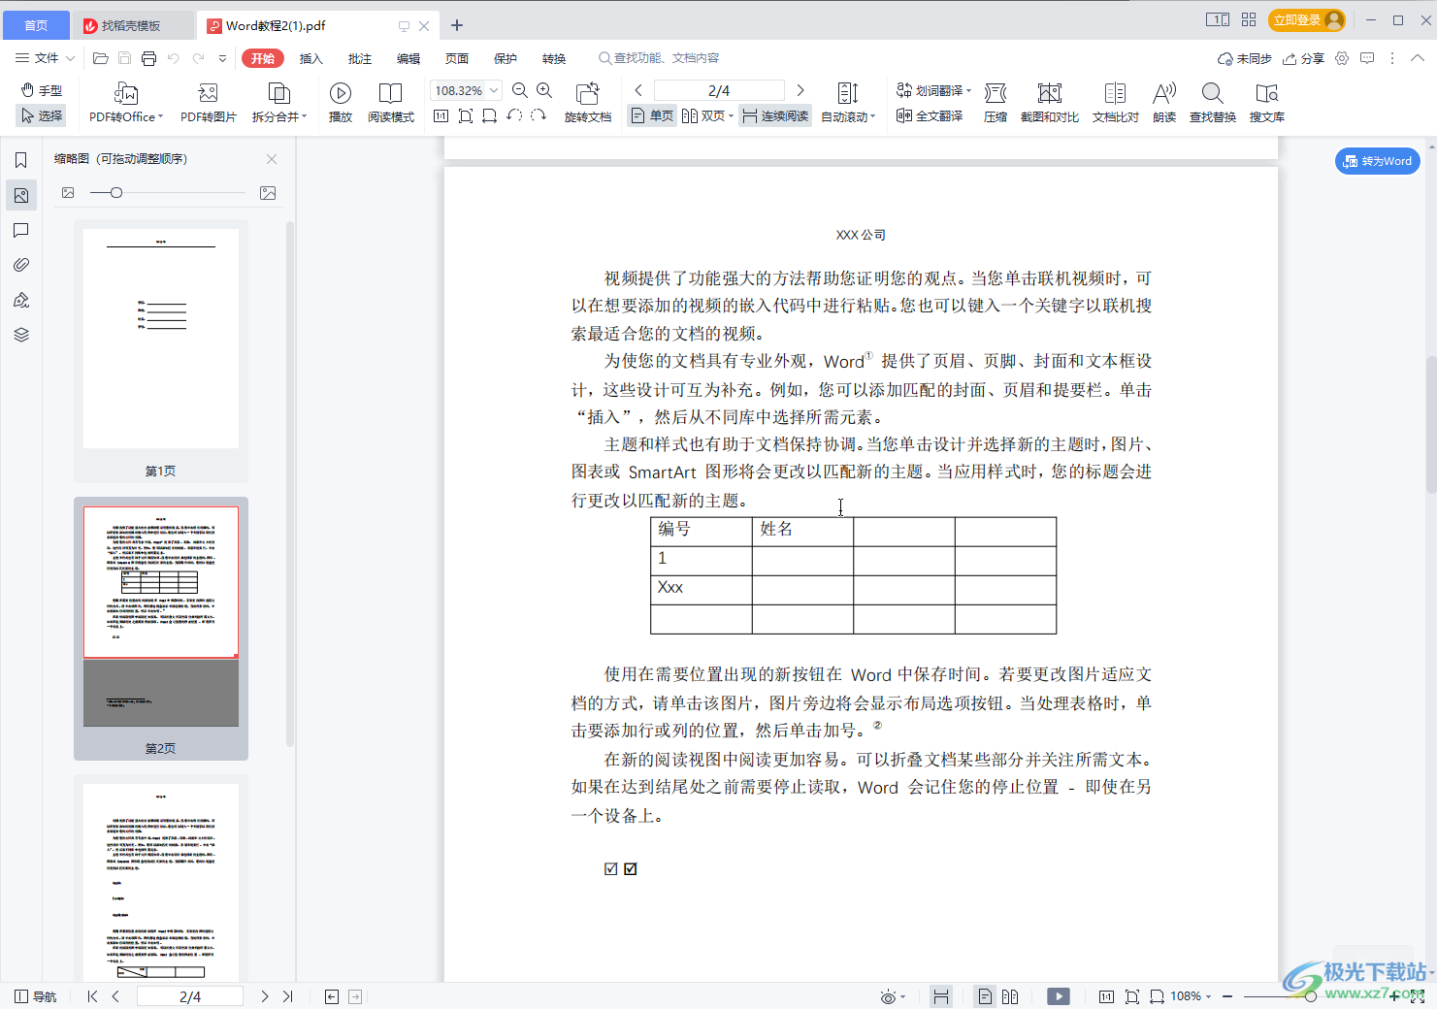Image resolution: width=1437 pixels, height=1009 pixels.
Task: Open the PDF转Office converter
Action: pyautogui.click(x=126, y=102)
